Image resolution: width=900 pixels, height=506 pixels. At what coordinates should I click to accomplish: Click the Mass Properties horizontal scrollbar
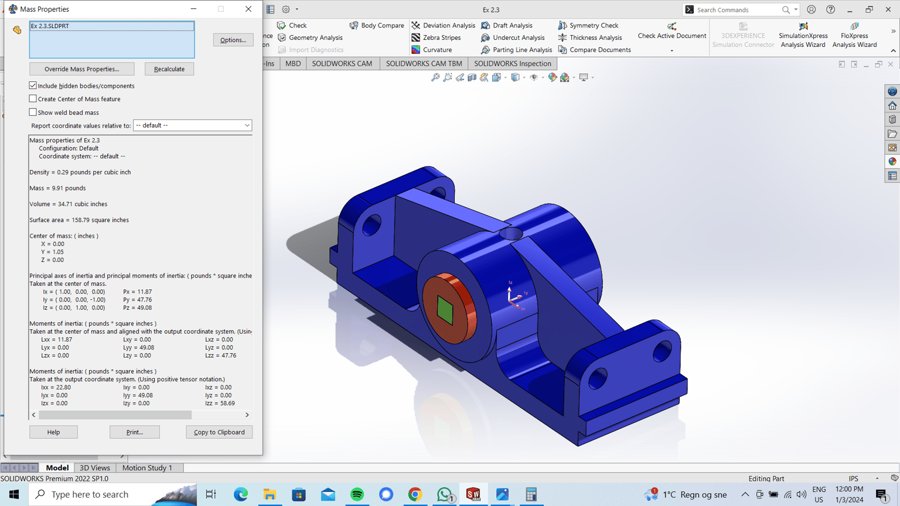(x=140, y=415)
